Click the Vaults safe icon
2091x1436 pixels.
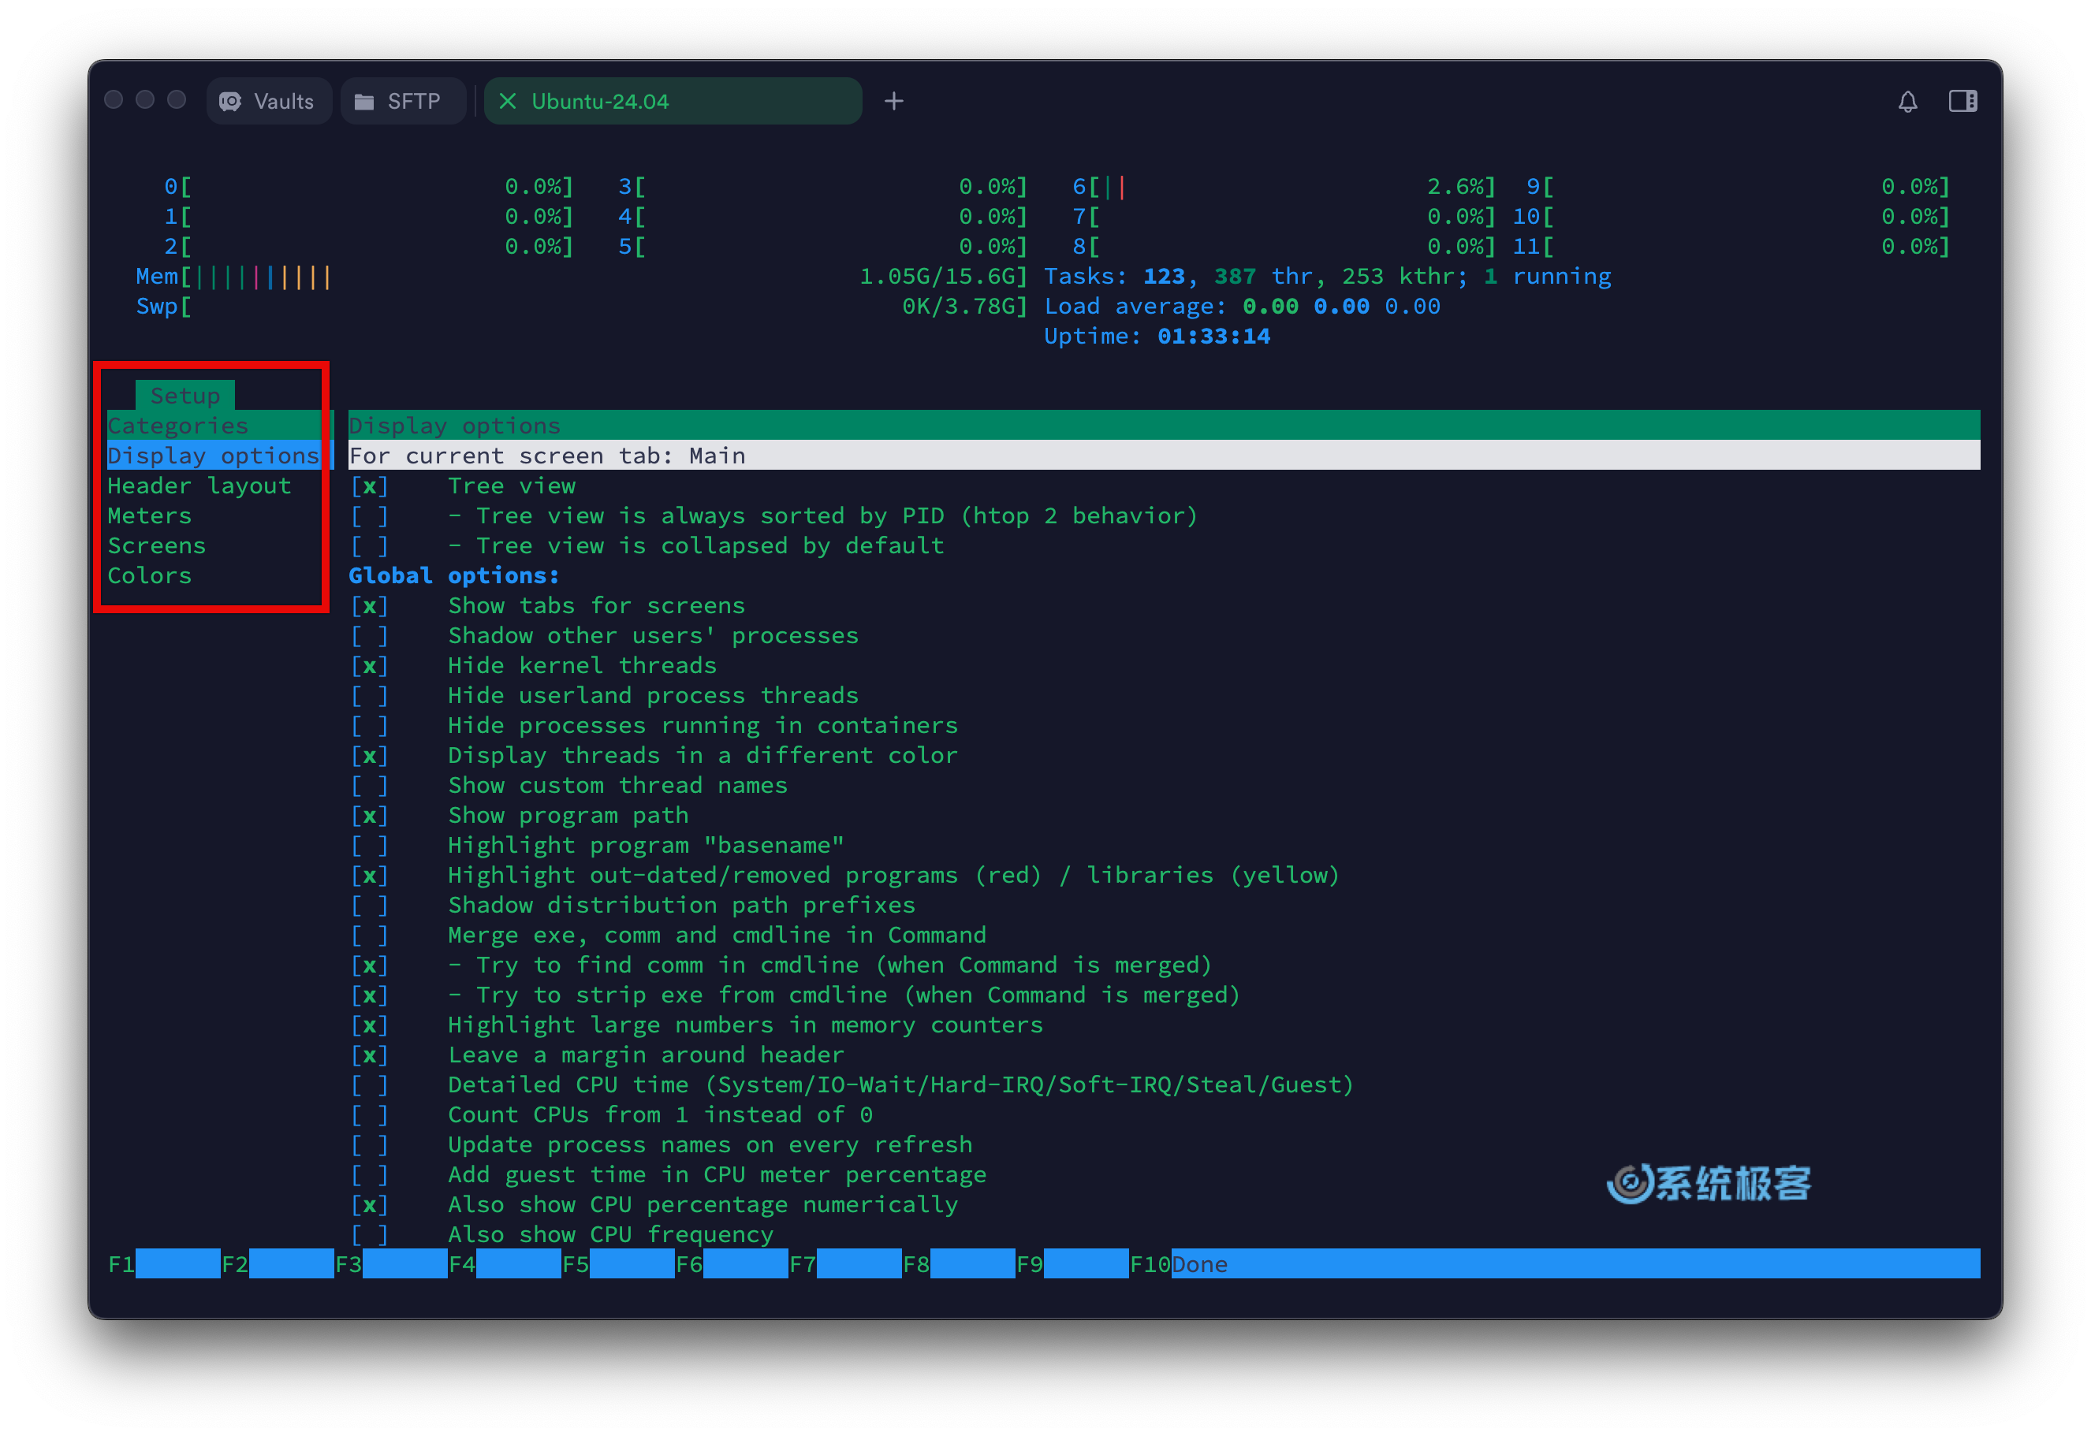[x=230, y=102]
